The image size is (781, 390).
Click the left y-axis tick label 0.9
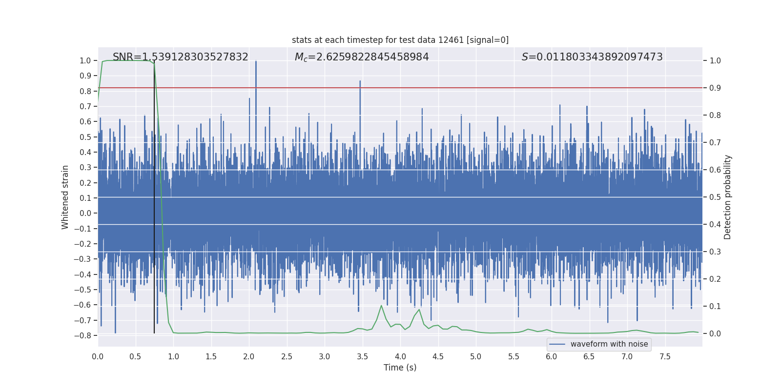point(85,76)
